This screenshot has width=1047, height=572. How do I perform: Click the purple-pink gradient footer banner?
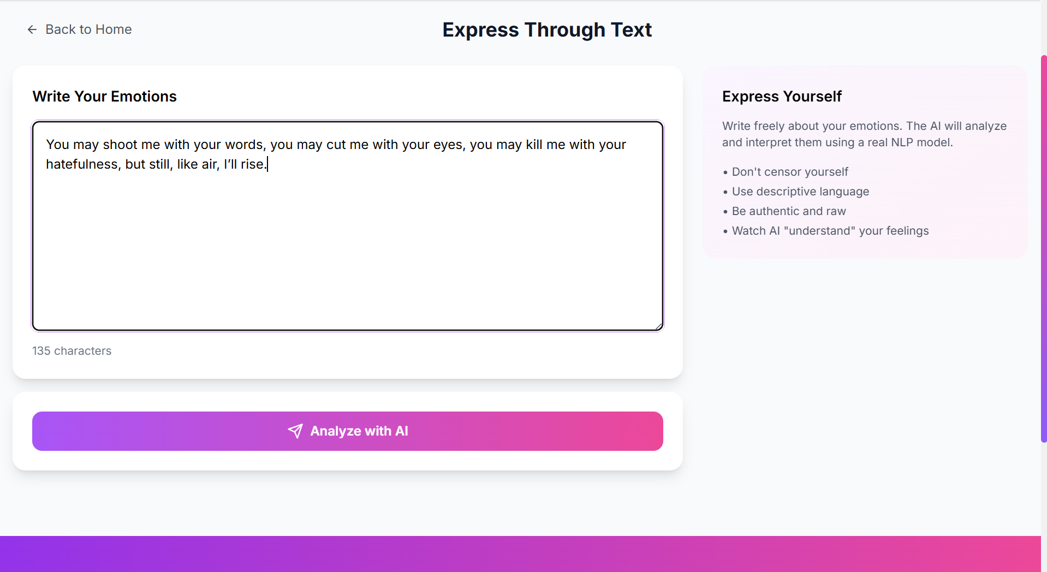[x=520, y=554]
